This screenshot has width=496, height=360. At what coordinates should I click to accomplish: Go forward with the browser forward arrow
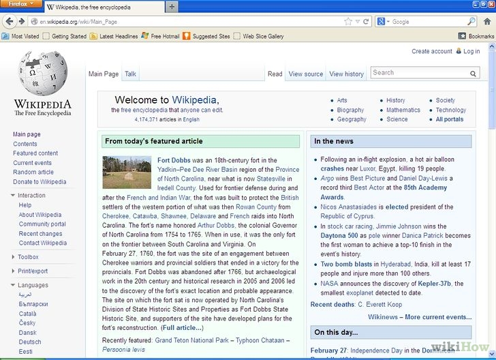click(x=22, y=22)
